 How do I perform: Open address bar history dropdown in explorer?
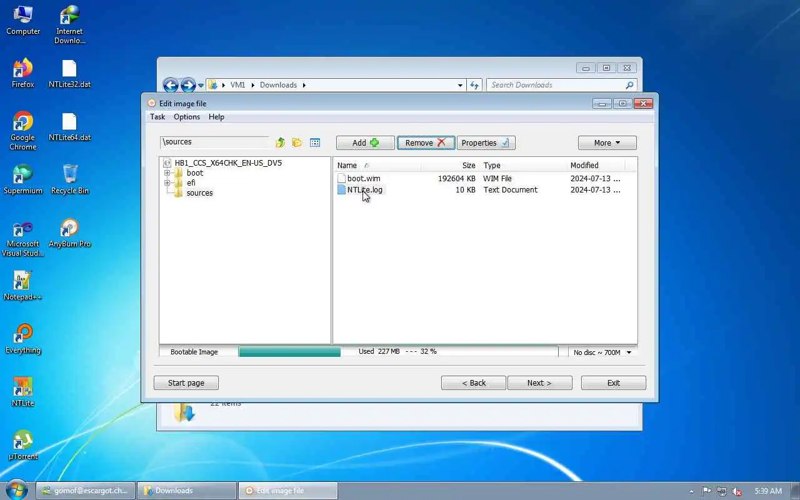click(461, 85)
